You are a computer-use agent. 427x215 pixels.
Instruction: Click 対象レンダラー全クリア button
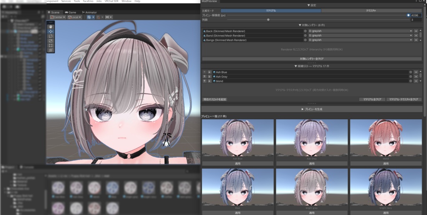311,59
